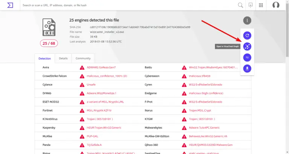Screen dimensions: 289x154
Task: Click K7GW's Trojan ( 0051b9181 ) result
Action: (202, 119)
